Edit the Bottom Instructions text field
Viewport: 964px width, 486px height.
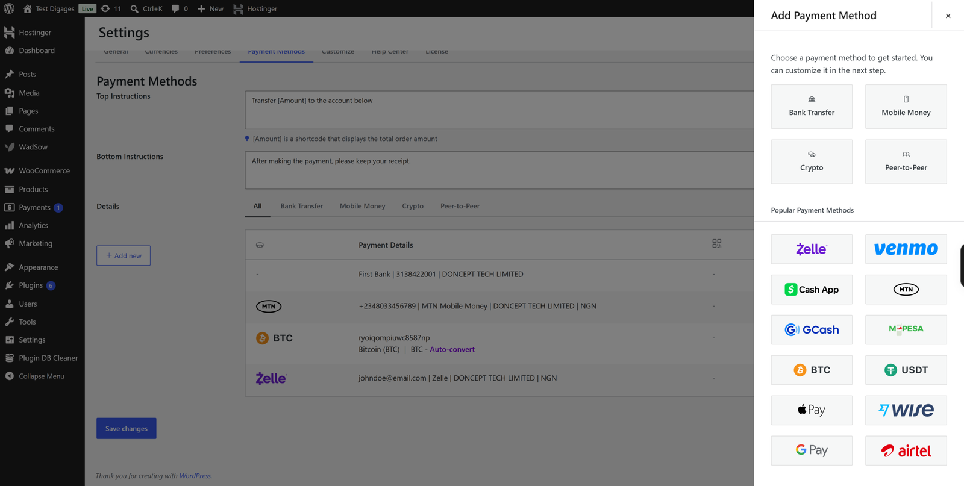tap(499, 170)
